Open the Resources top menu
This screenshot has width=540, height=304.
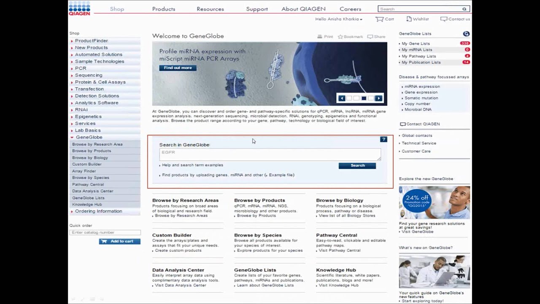tap(210, 9)
